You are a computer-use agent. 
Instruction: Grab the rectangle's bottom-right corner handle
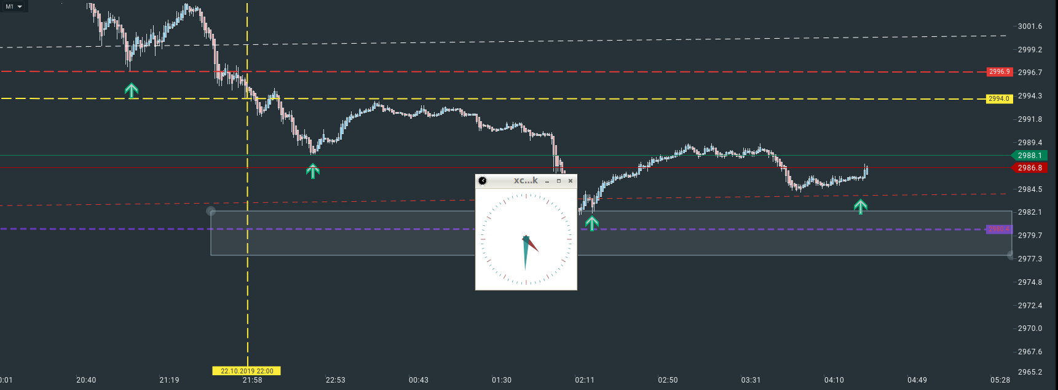pos(1011,255)
